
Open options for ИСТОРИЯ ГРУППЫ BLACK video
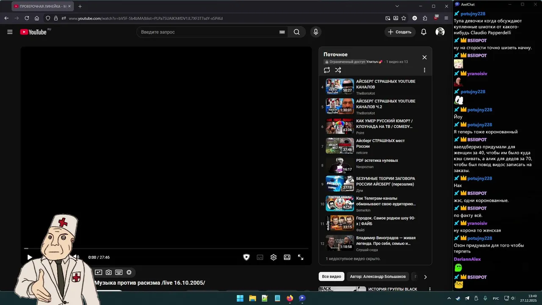[x=430, y=290]
